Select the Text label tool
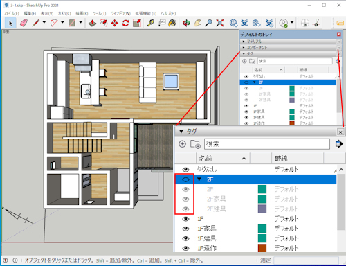 pos(162,23)
